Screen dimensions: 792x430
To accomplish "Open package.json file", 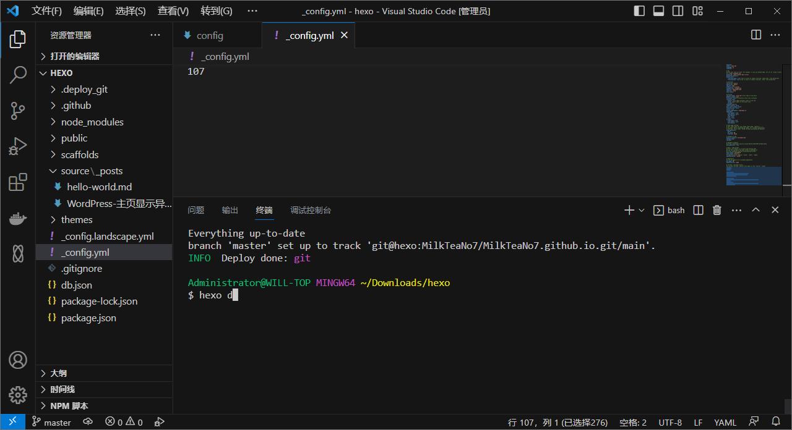I will pyautogui.click(x=104, y=318).
